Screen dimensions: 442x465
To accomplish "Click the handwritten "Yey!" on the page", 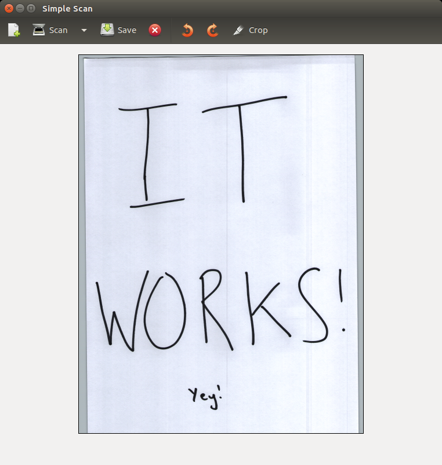I will tap(205, 397).
